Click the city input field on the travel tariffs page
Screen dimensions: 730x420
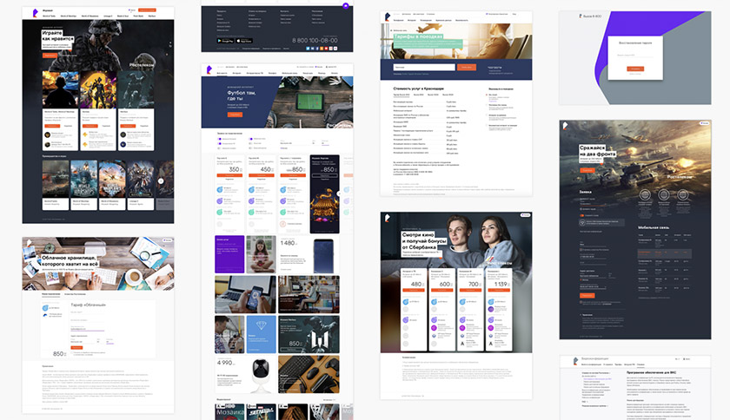point(424,68)
